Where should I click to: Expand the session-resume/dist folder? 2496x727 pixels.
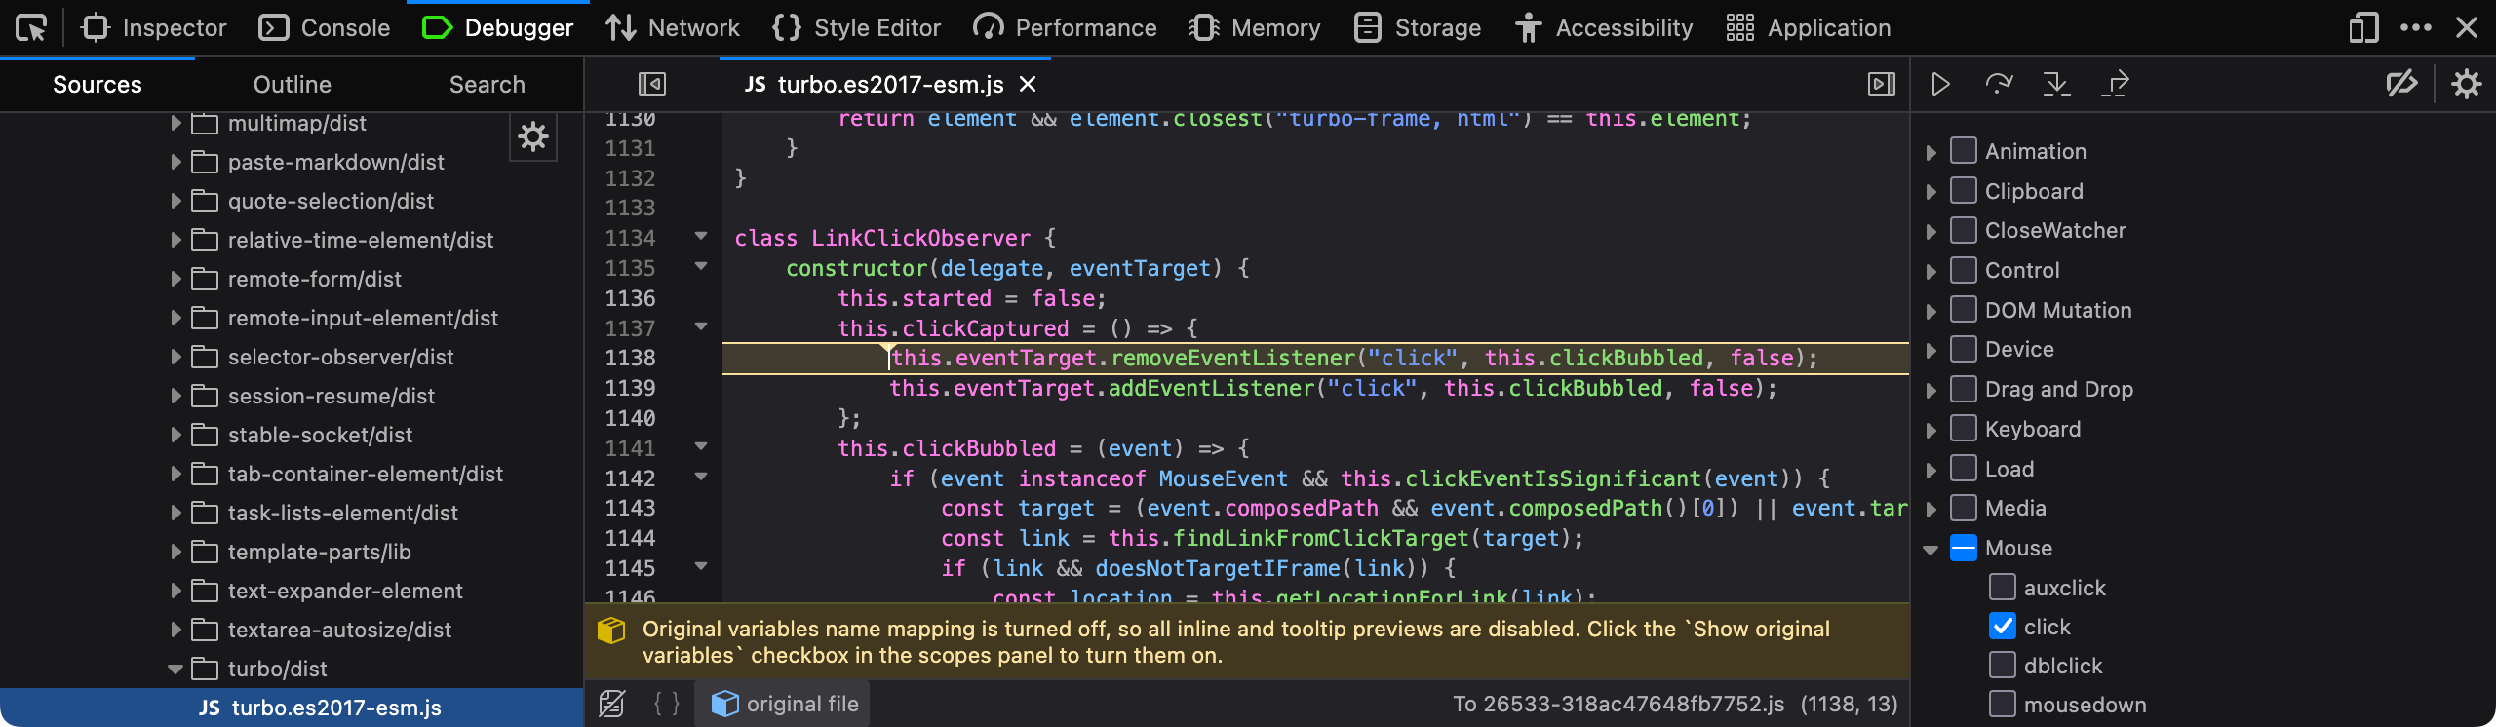(175, 396)
